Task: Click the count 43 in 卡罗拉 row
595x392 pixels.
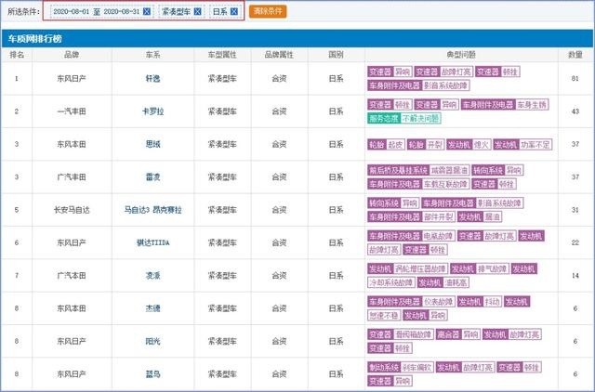Action: 575,111
